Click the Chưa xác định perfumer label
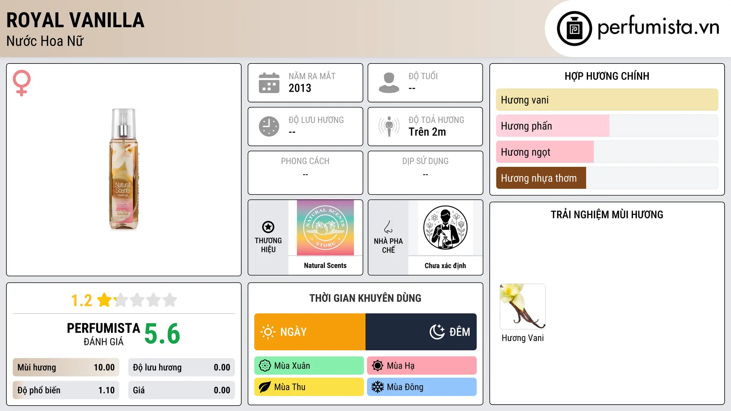The height and width of the screenshot is (411, 731). 445,265
